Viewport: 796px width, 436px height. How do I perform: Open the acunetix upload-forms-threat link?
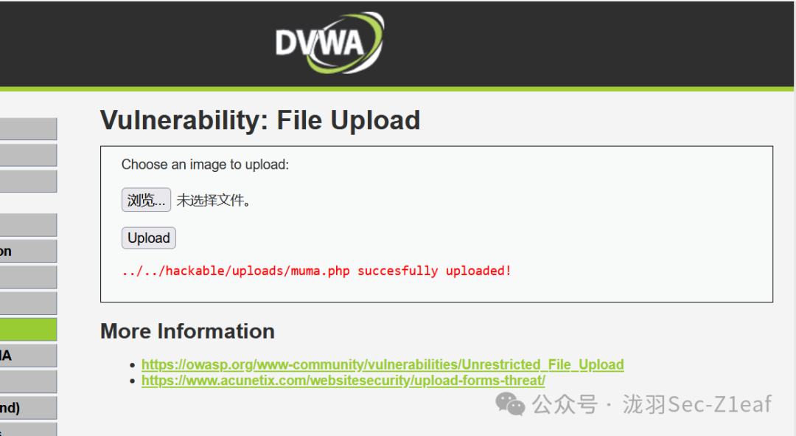[x=343, y=380]
